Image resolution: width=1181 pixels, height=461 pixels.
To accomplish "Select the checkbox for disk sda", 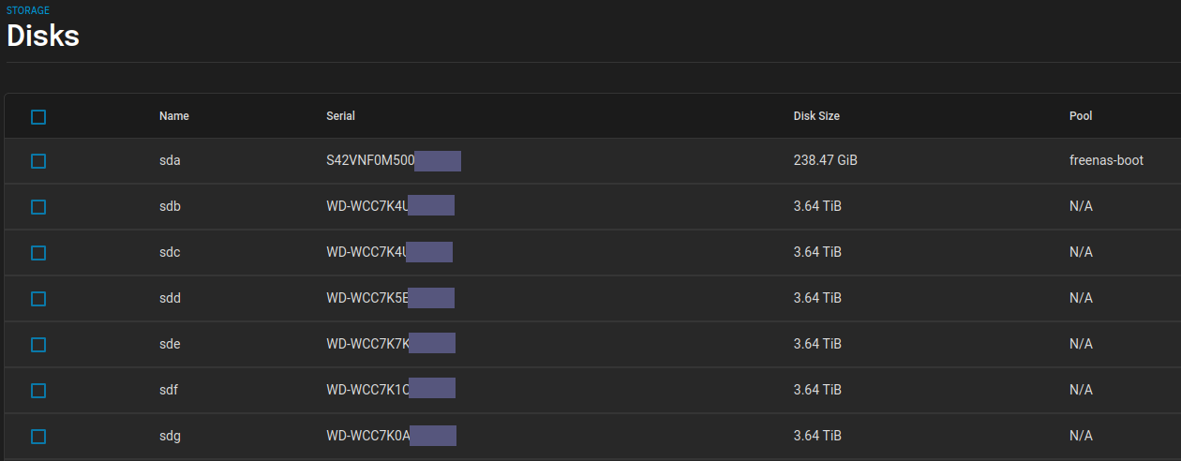I will [x=38, y=161].
